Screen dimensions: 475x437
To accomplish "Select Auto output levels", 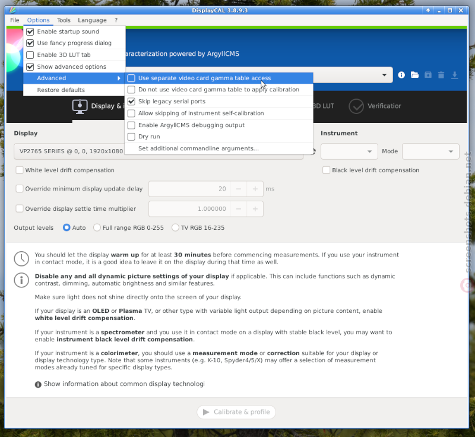I will point(66,228).
